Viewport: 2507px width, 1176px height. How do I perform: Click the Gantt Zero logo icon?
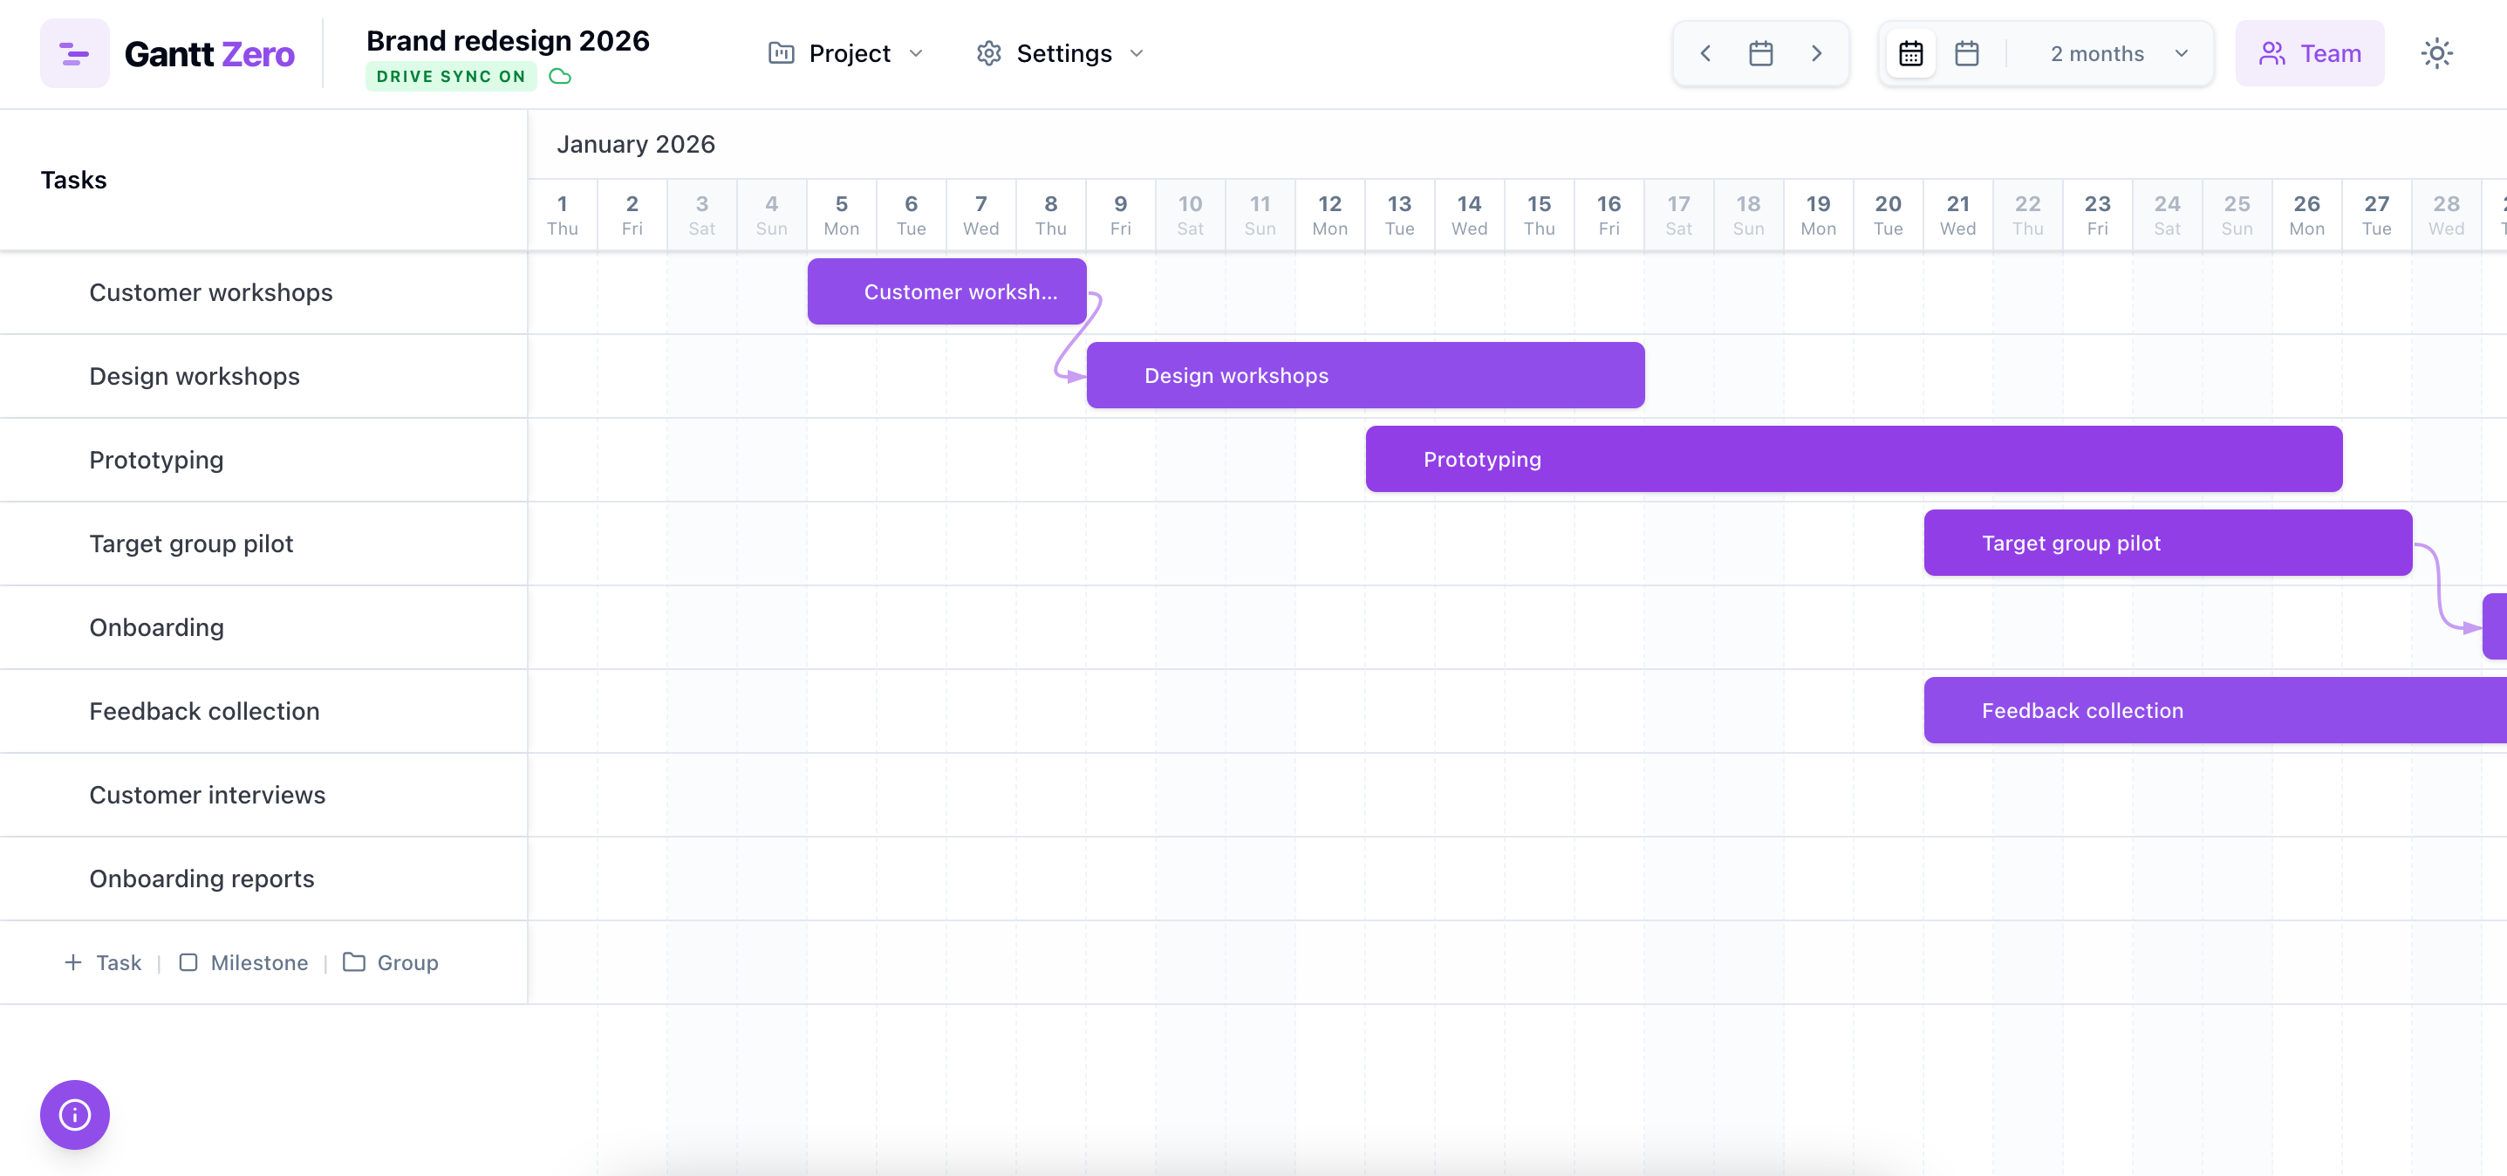tap(75, 52)
